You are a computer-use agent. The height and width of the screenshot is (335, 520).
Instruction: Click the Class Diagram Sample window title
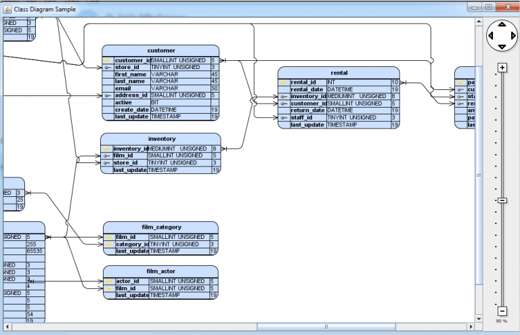point(45,9)
